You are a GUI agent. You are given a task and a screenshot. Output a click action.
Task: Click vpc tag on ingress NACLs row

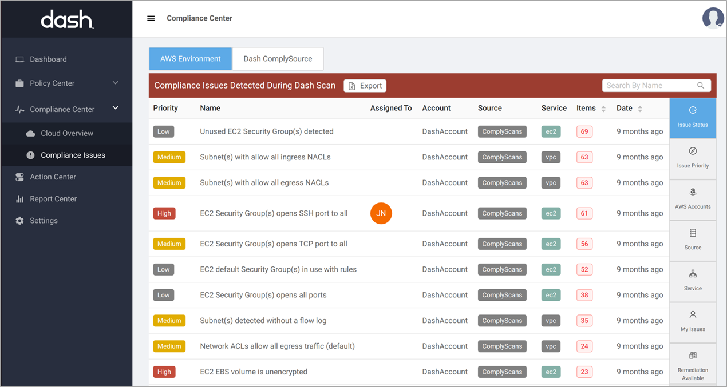click(551, 157)
